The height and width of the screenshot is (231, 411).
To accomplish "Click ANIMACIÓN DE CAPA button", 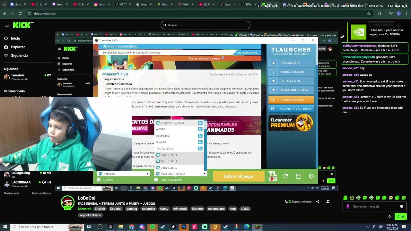I will click(291, 90).
